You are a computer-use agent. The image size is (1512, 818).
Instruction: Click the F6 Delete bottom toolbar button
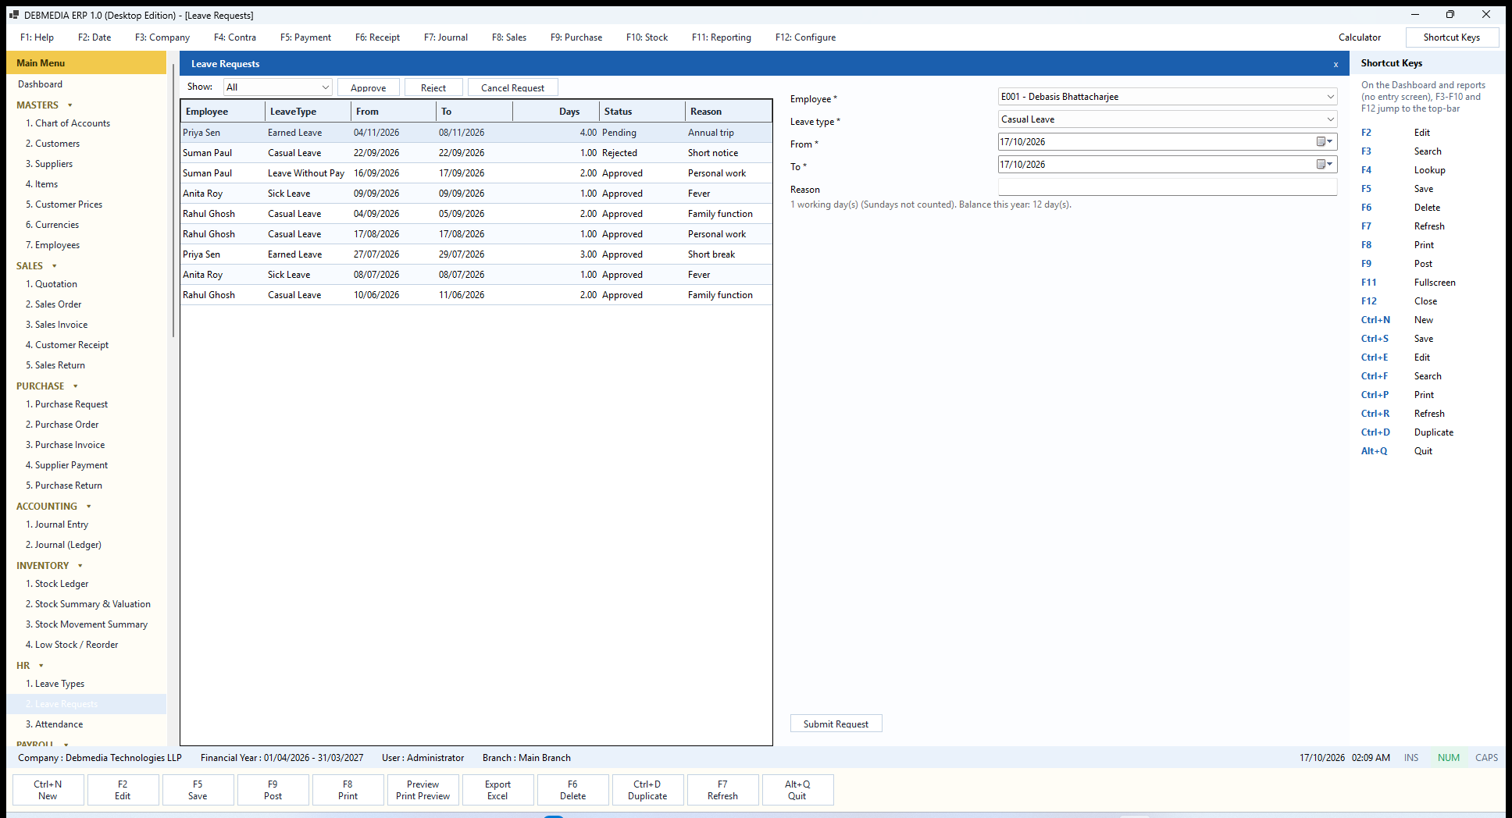[572, 790]
